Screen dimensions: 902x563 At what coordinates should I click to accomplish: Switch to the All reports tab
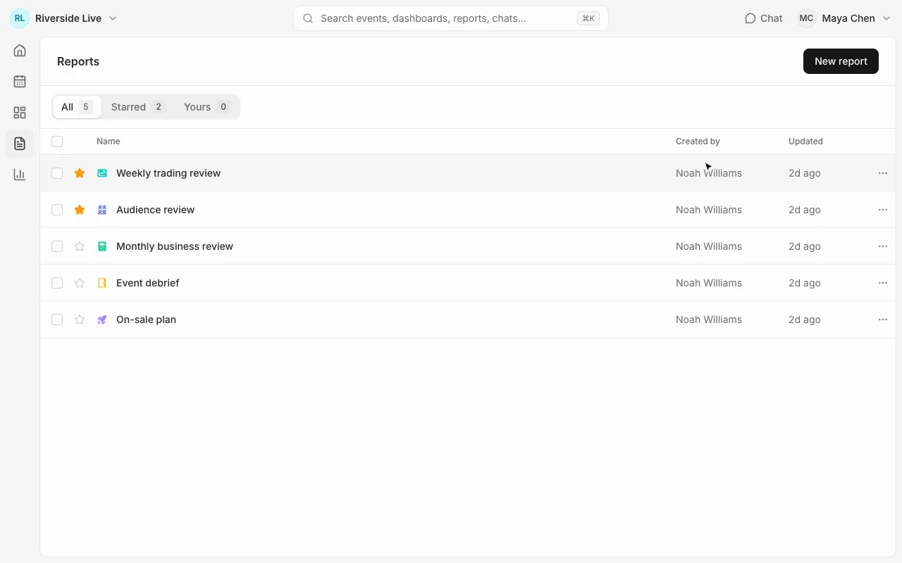77,107
